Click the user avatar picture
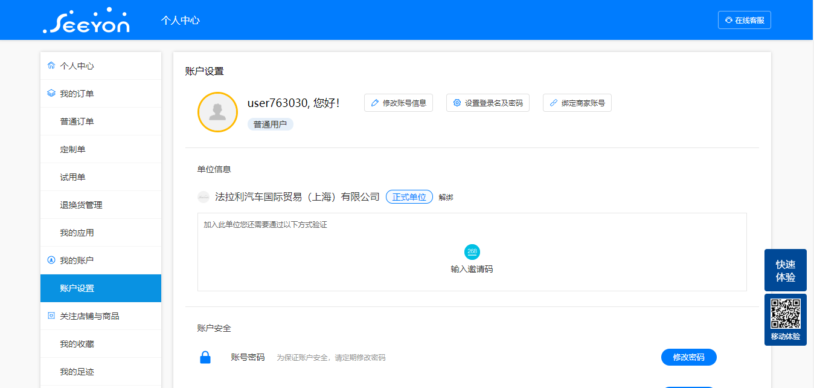 (217, 112)
